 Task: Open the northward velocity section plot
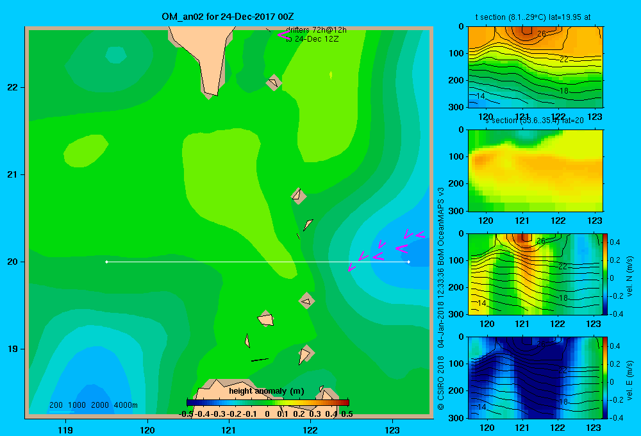[535, 274]
